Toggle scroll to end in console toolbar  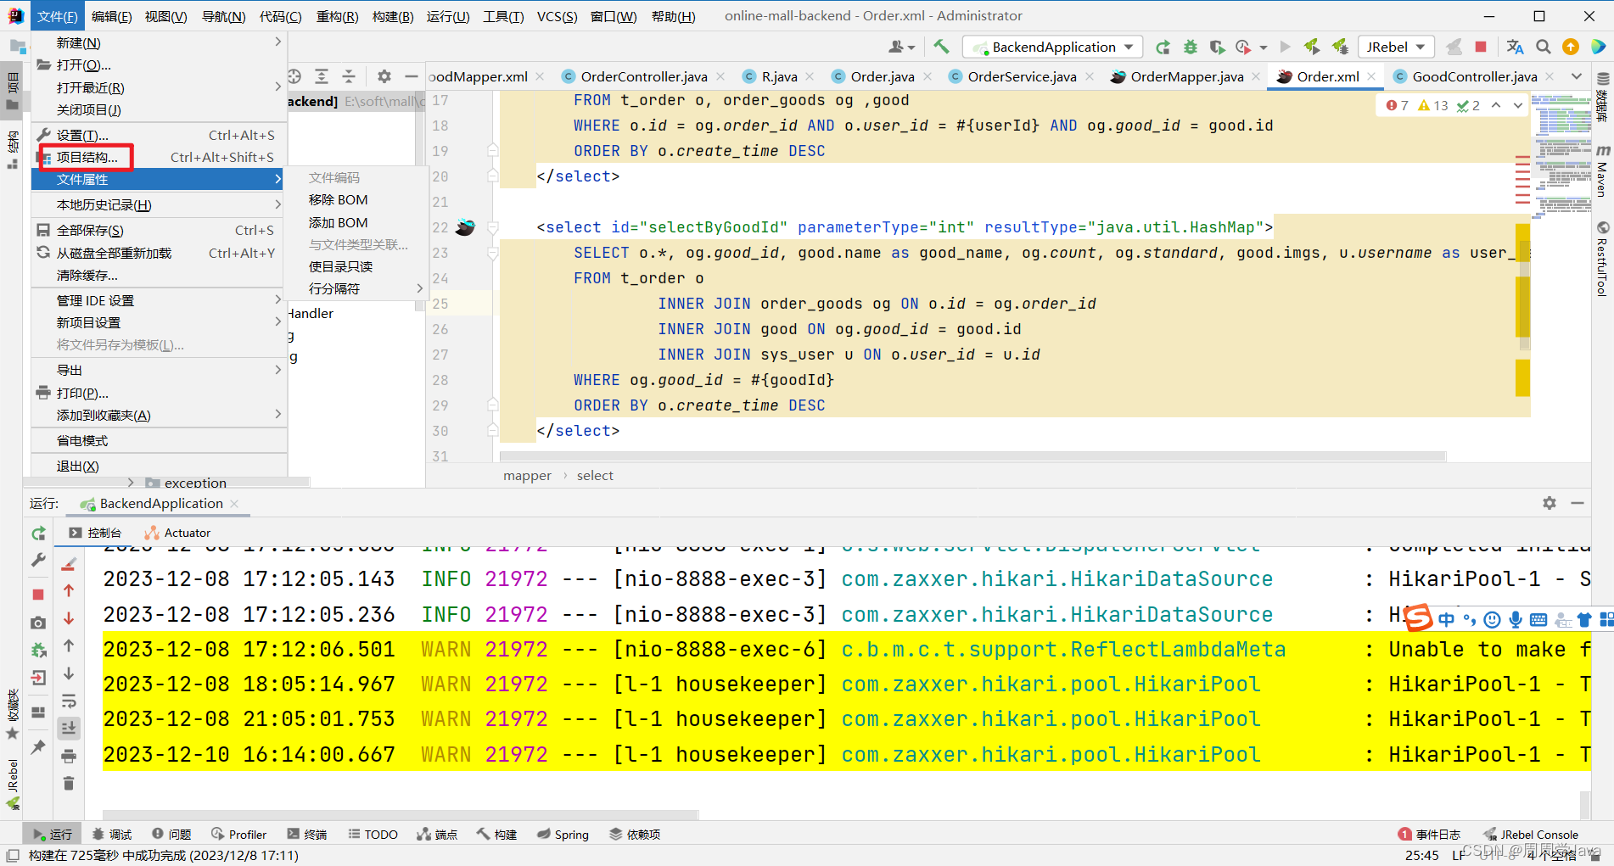[x=69, y=728]
